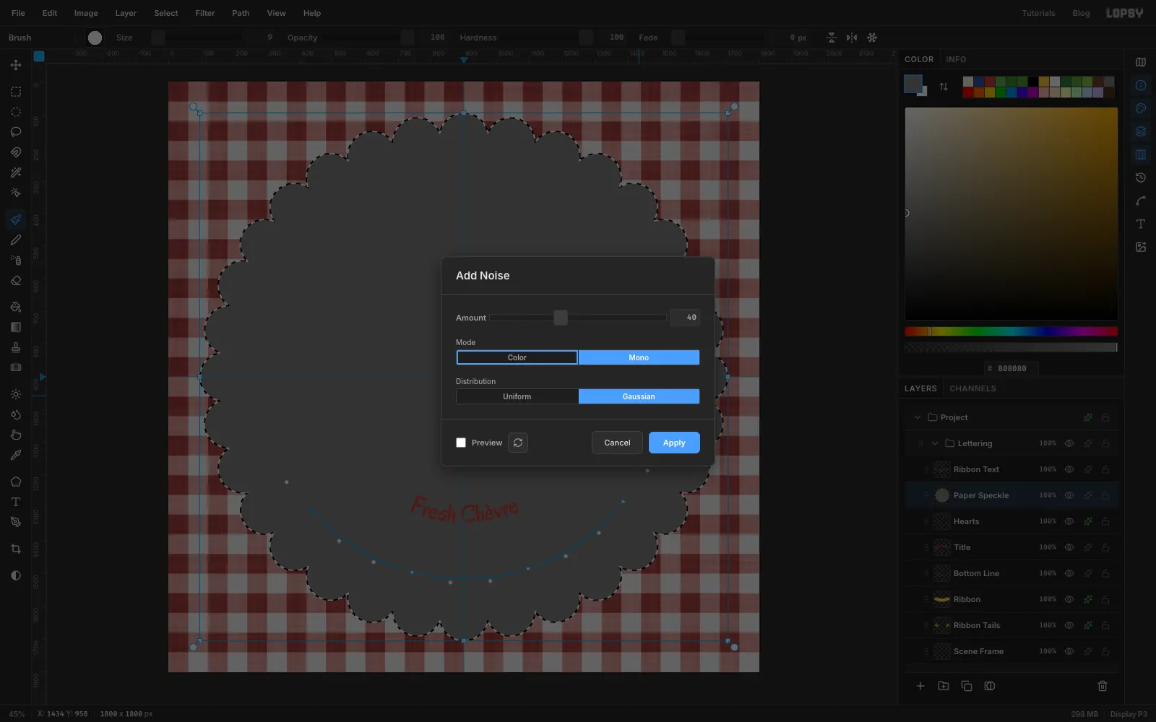Open the Layer menu

[x=126, y=13]
